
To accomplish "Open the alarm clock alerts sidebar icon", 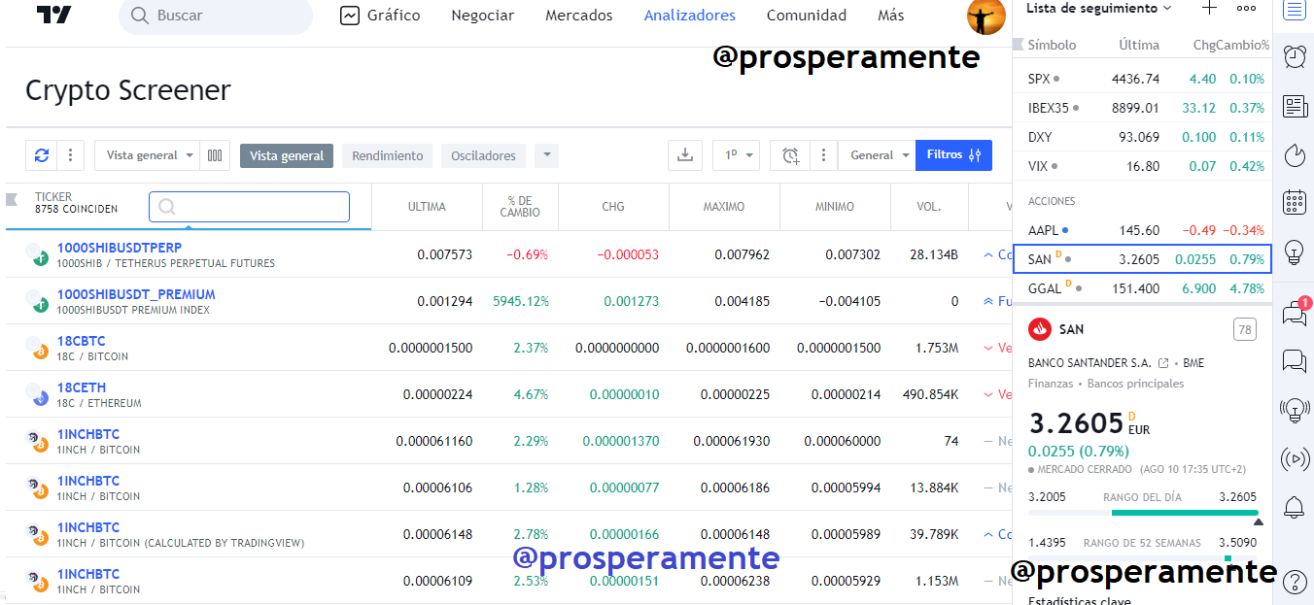I will (1295, 56).
